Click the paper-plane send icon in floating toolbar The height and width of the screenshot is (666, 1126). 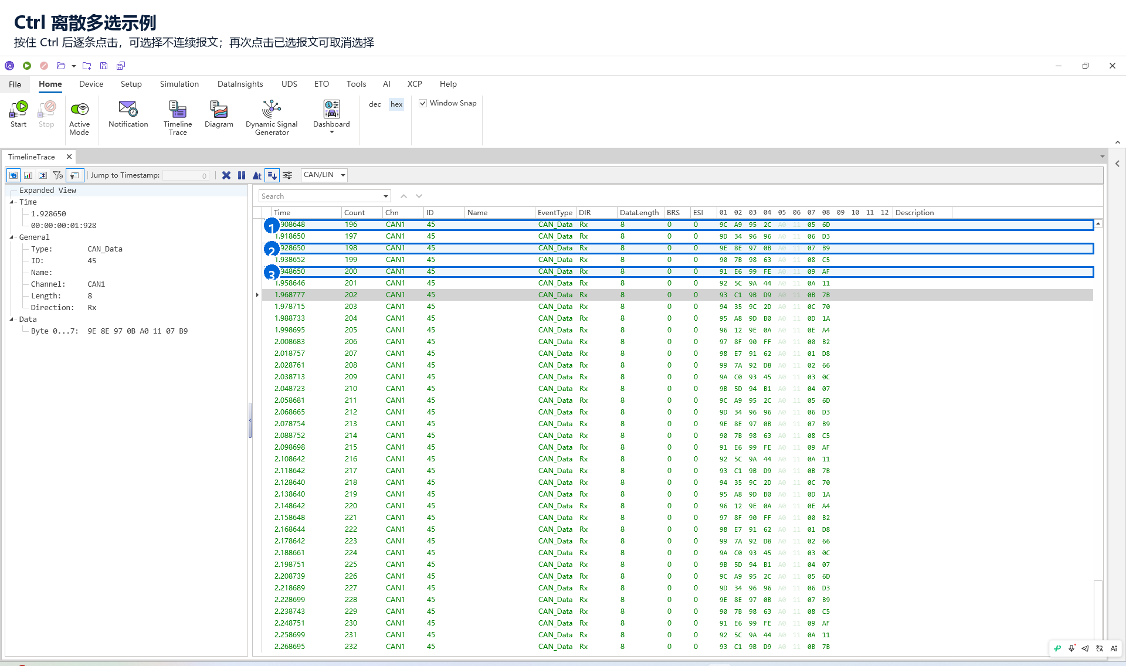[1086, 648]
